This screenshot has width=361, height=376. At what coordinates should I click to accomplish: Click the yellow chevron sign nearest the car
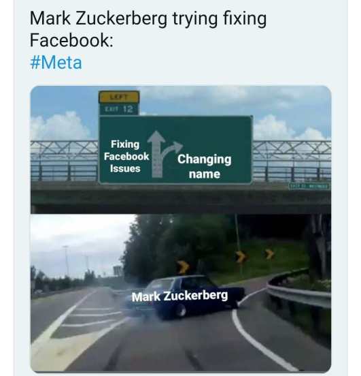[x=184, y=267]
